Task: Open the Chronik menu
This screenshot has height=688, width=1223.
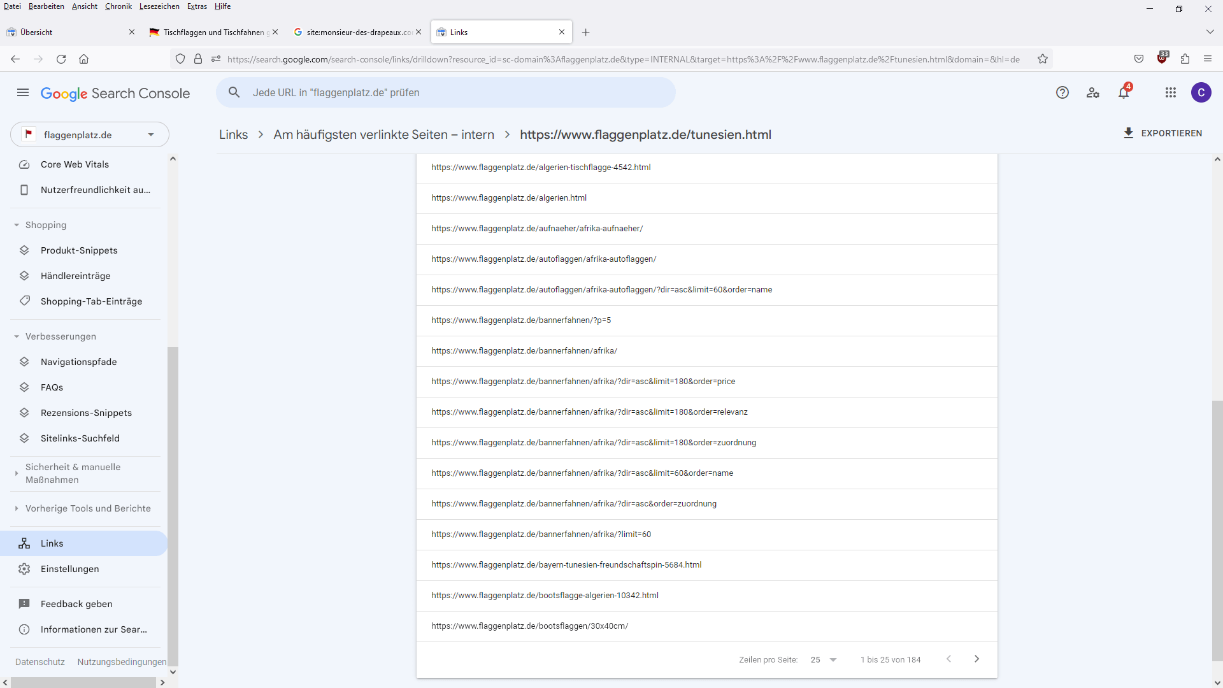Action: 118,6
